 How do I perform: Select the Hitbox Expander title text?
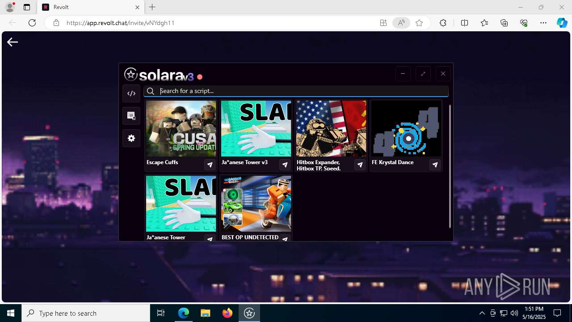(x=319, y=165)
